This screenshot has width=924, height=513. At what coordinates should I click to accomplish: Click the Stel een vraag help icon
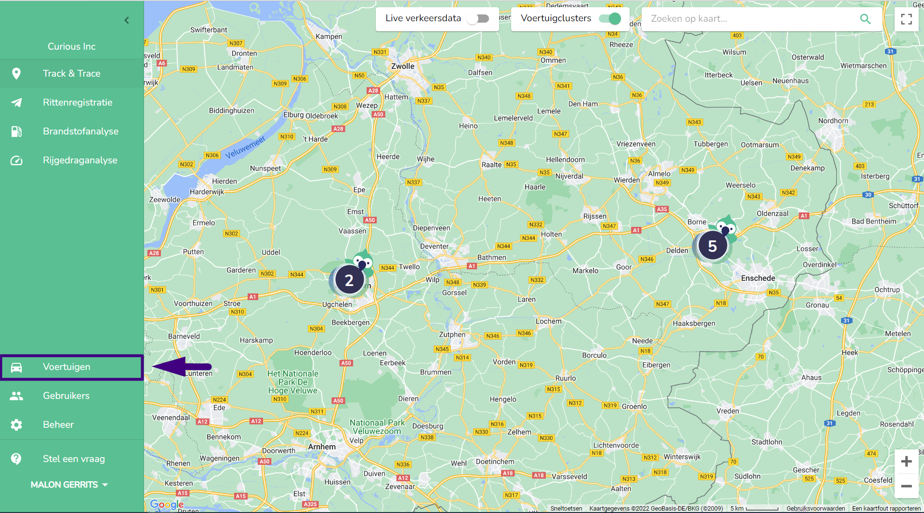16,459
